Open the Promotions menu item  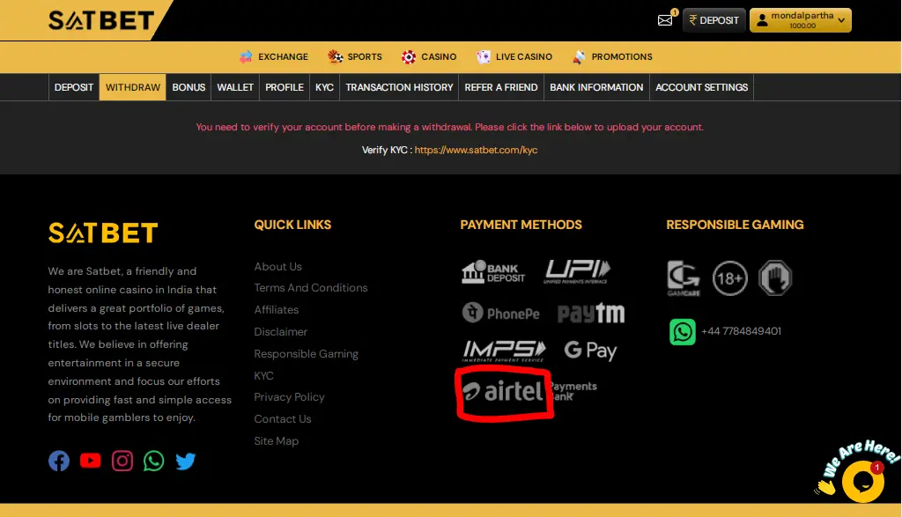click(x=612, y=56)
